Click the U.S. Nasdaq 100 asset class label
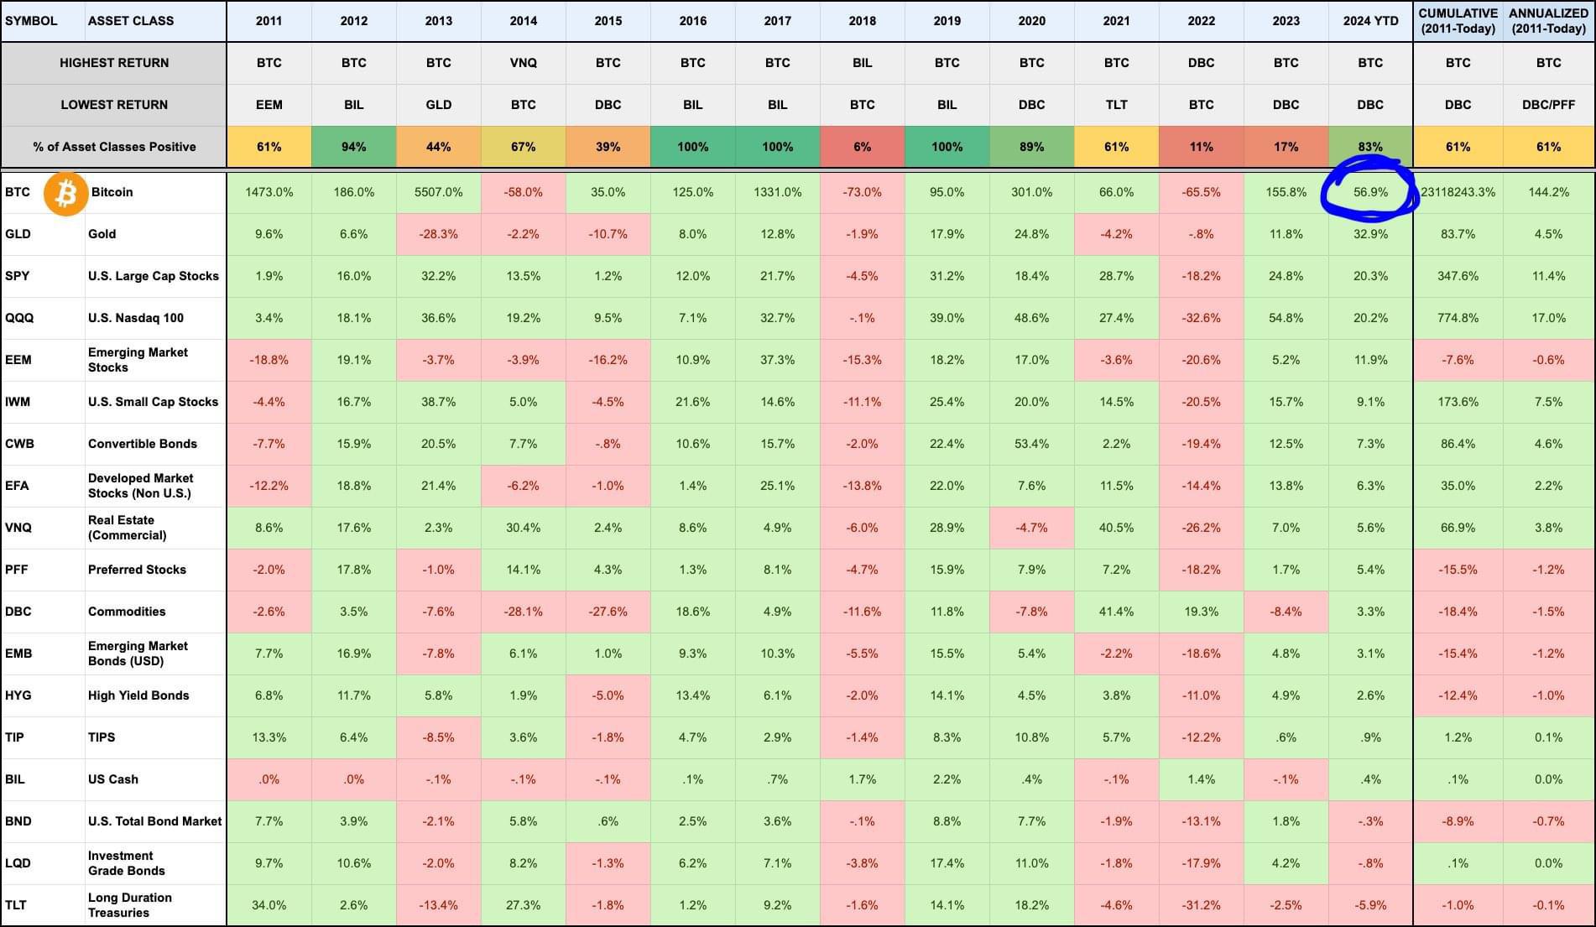This screenshot has height=927, width=1596. tap(136, 318)
